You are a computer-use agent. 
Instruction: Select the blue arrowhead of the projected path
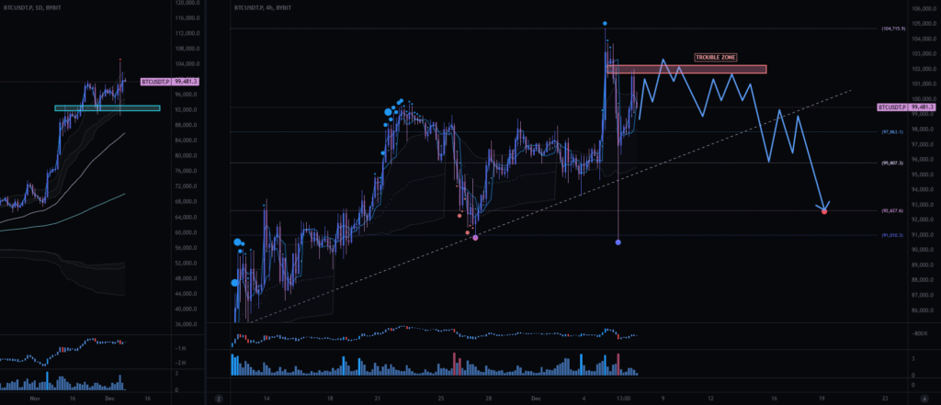click(825, 205)
